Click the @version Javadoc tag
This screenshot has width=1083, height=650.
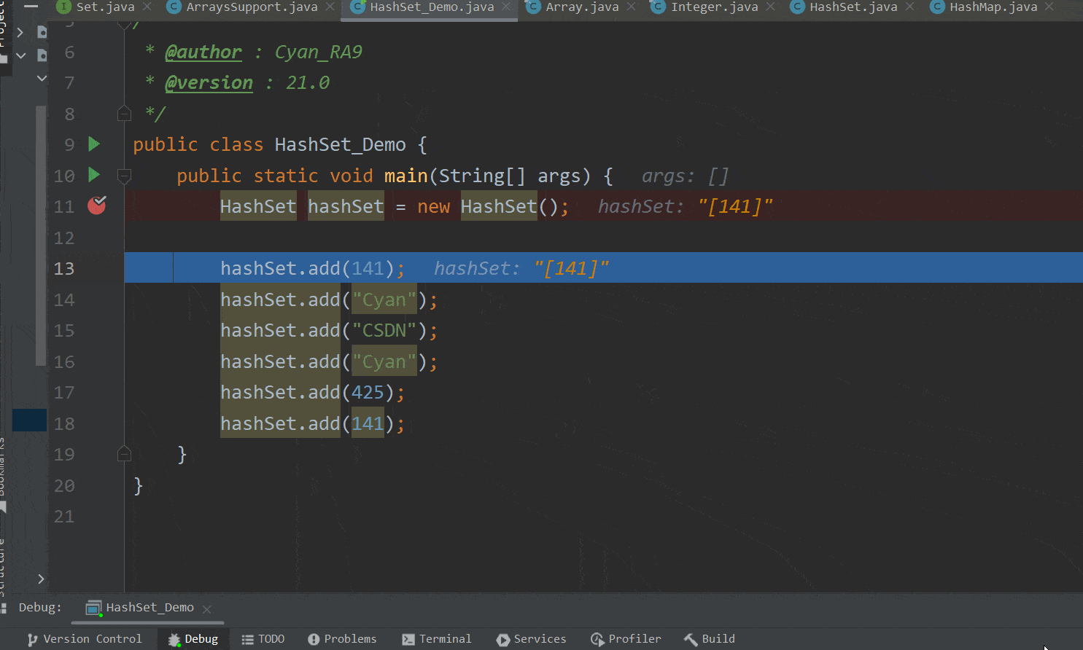[x=209, y=83]
